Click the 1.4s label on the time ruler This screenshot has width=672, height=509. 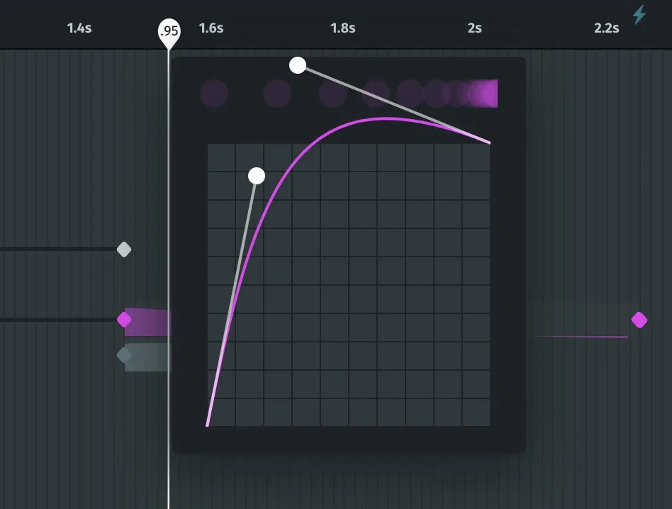point(79,28)
